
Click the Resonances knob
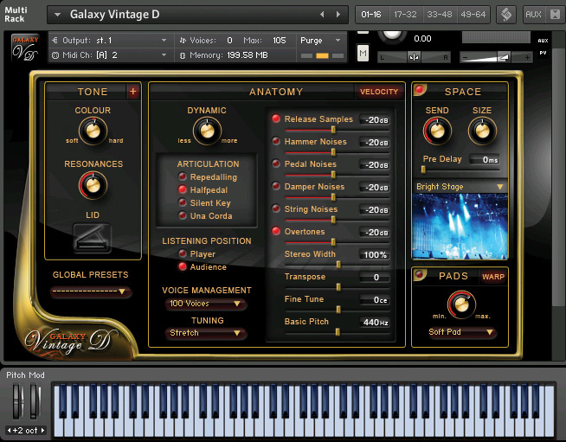point(93,183)
